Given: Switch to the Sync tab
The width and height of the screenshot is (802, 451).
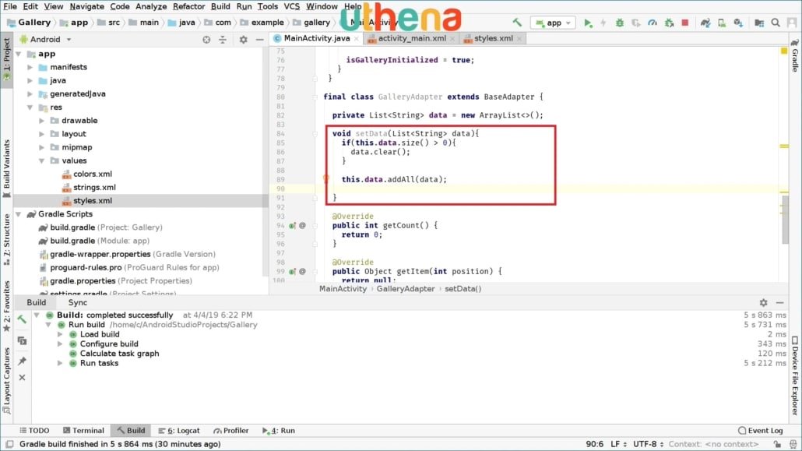Looking at the screenshot, I should tap(78, 302).
